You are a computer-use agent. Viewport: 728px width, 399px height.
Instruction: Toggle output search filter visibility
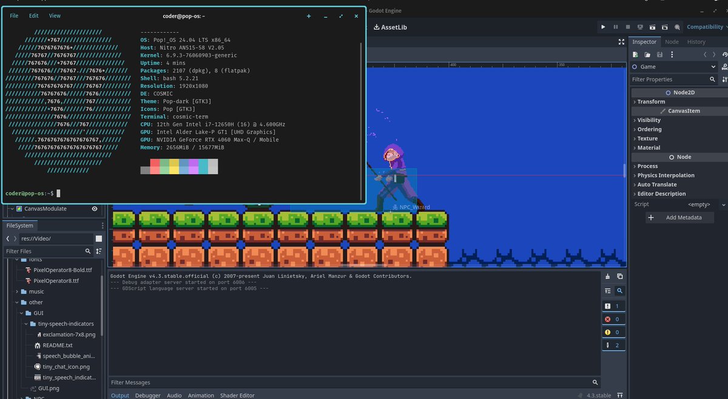619,291
